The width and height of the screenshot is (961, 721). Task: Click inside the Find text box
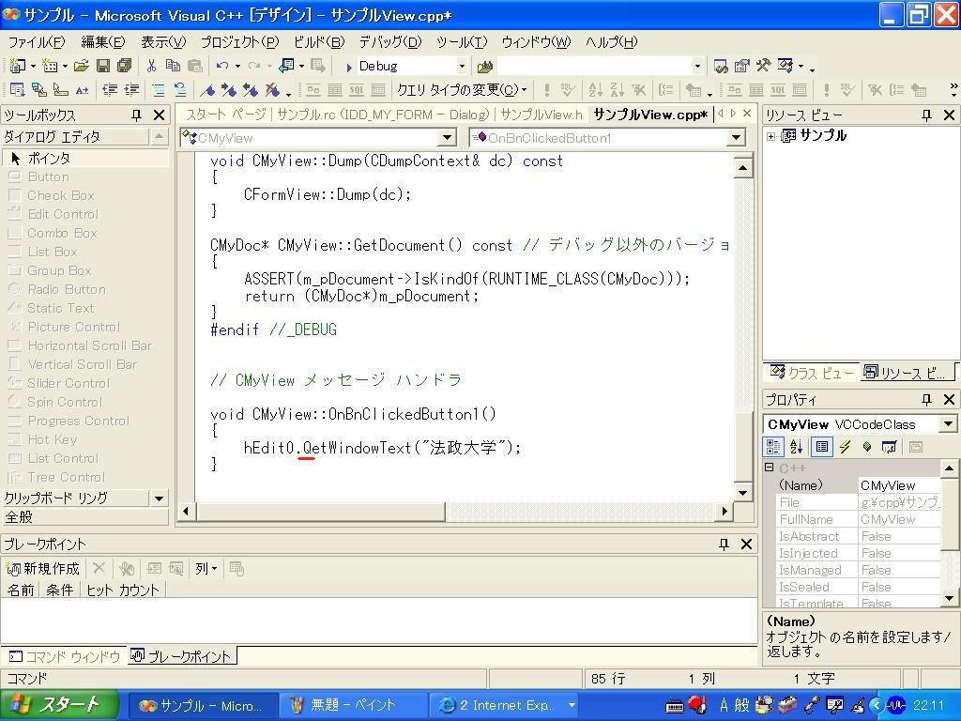click(x=593, y=67)
